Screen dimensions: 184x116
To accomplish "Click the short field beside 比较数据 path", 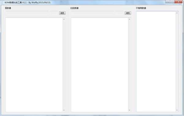I will click(120, 13).
